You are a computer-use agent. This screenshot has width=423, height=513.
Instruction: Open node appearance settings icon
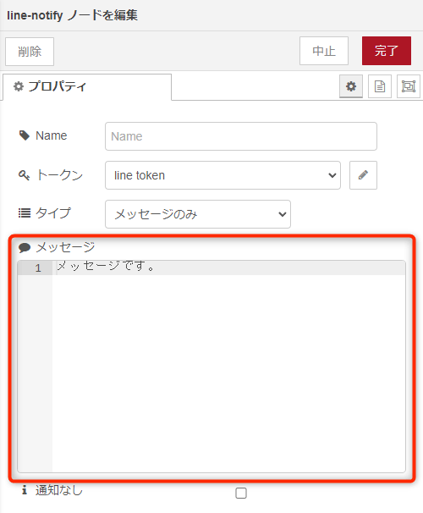(409, 86)
